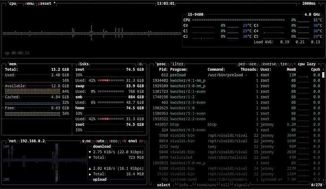Select the preload process row
Viewport: 326px width, 189px height.
pyautogui.click(x=236, y=75)
